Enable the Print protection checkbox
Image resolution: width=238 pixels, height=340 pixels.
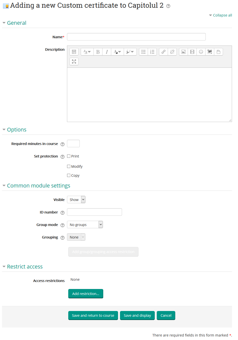click(x=69, y=156)
